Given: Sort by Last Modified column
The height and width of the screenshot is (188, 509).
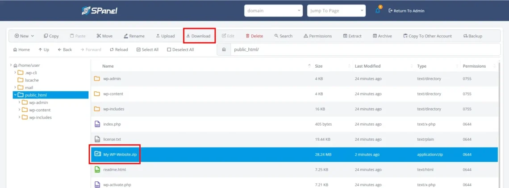Looking at the screenshot, I should click(x=367, y=66).
